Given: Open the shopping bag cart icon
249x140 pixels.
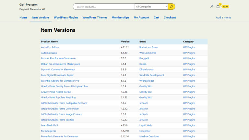Looking at the screenshot, I should 218,6.
